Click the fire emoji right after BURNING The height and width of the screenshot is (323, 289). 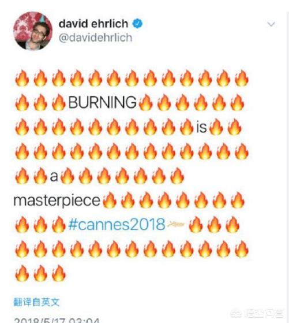pyautogui.click(x=146, y=102)
